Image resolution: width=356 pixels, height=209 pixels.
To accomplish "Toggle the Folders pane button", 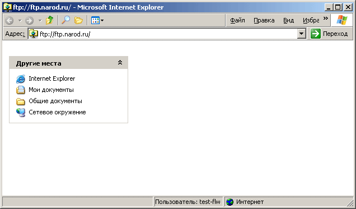I will [78, 20].
